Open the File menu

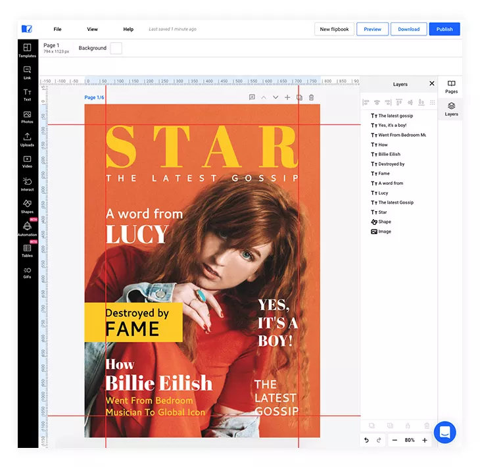pos(57,29)
